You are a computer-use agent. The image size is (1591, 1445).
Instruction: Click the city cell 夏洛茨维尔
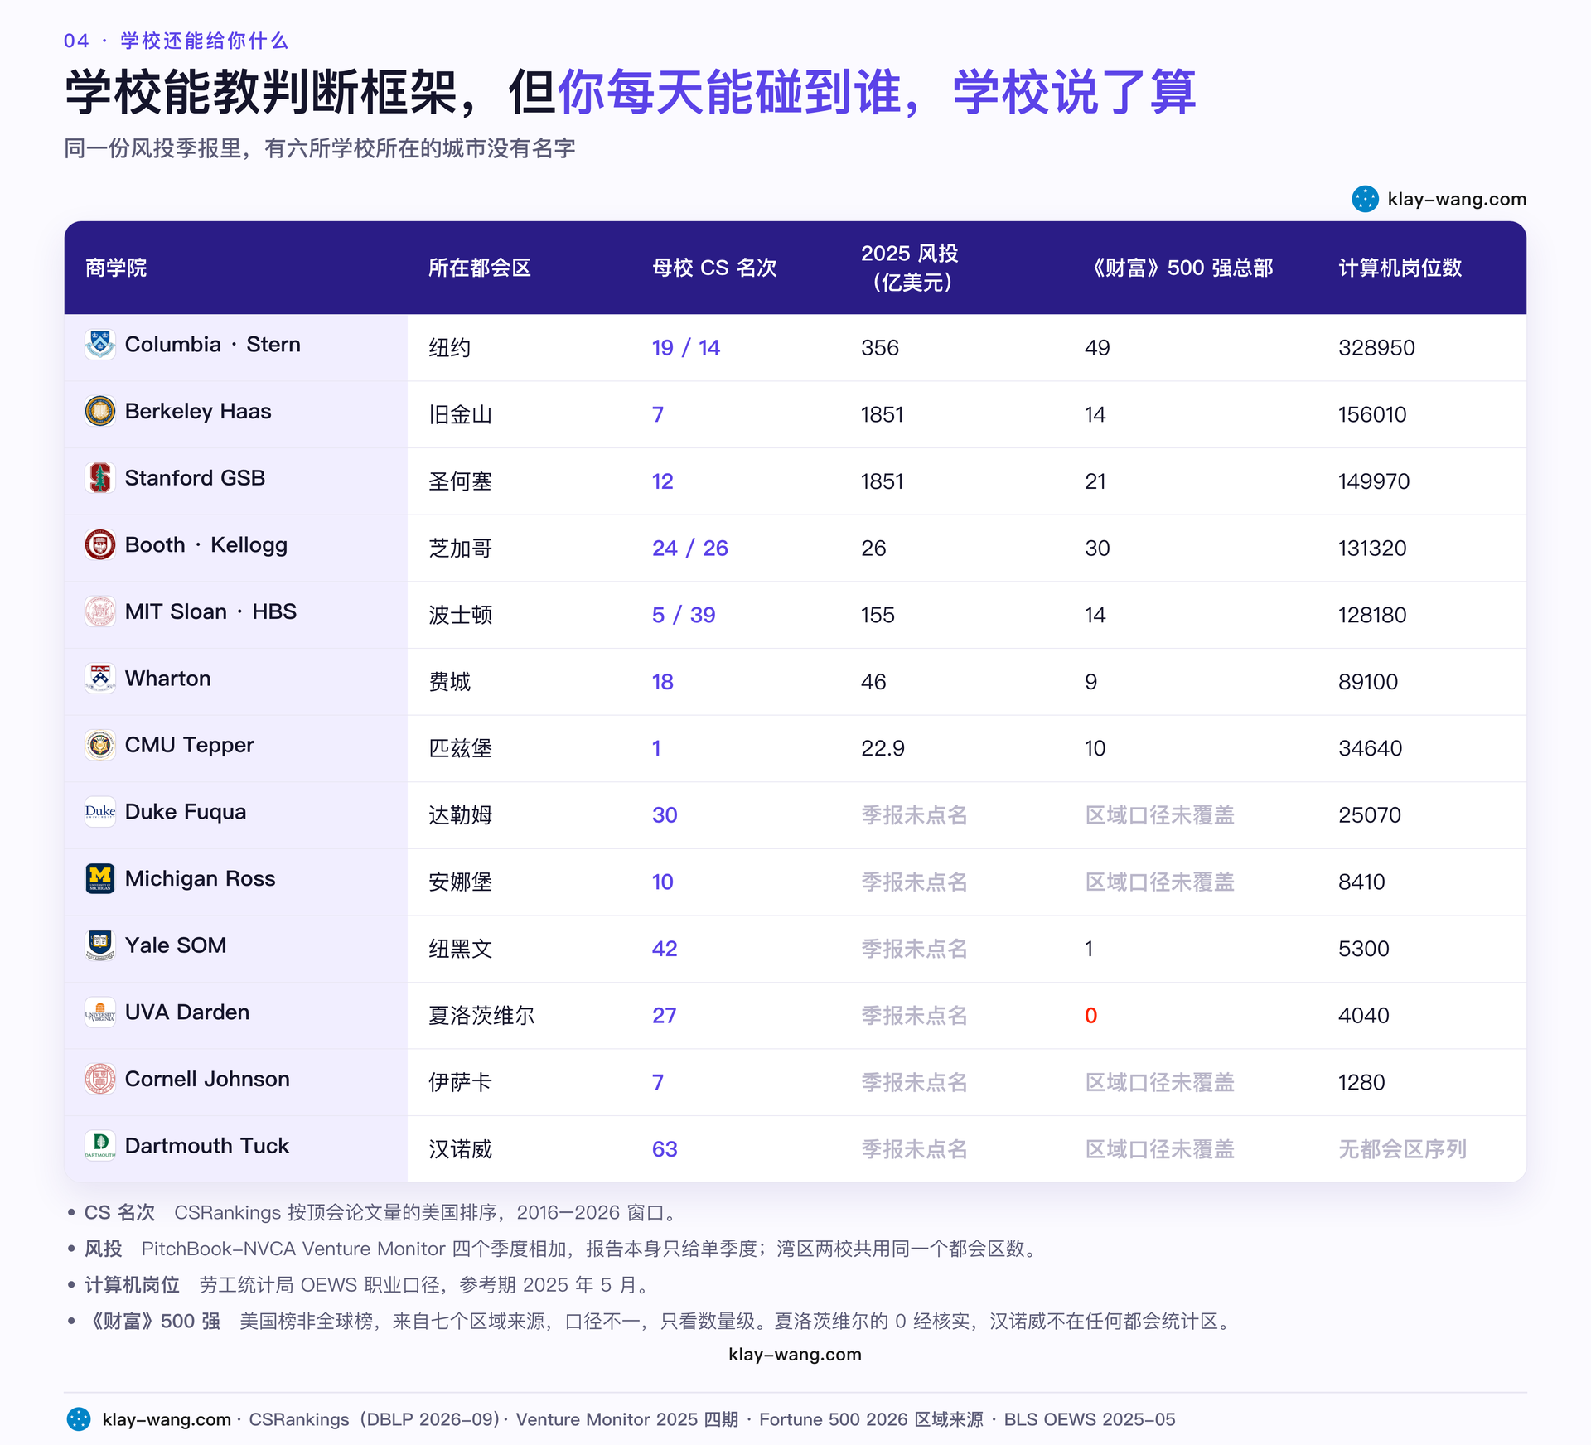click(481, 1016)
